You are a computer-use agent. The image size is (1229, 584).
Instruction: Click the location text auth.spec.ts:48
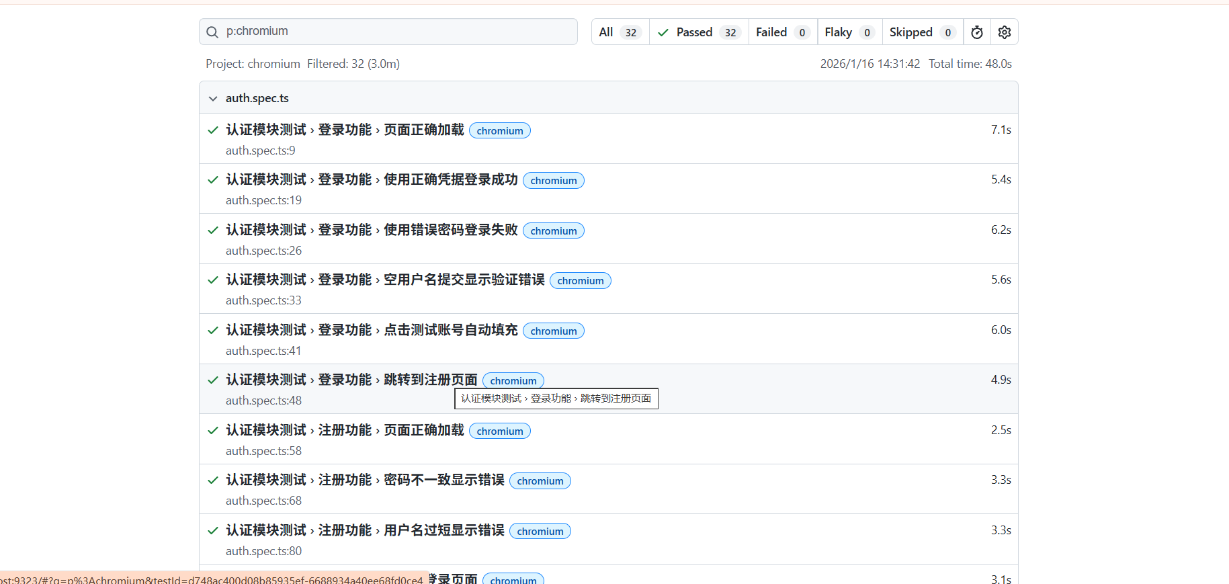[263, 401]
